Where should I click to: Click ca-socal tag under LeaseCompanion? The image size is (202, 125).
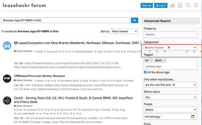pyautogui.click(x=51, y=51)
